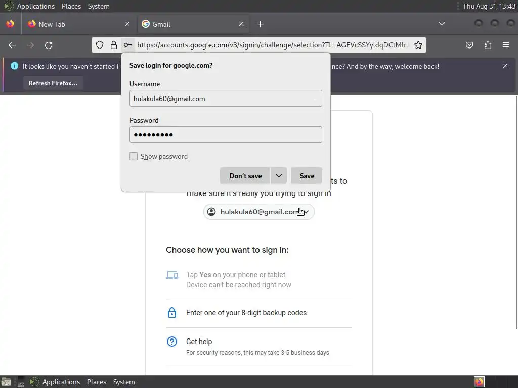The image size is (518, 388).
Task: Click the Save login button
Action: click(x=307, y=176)
